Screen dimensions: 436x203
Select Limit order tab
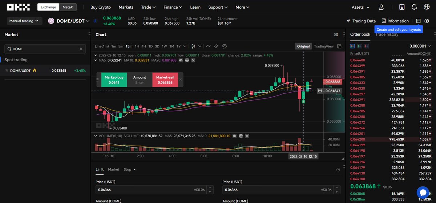pyautogui.click(x=100, y=169)
